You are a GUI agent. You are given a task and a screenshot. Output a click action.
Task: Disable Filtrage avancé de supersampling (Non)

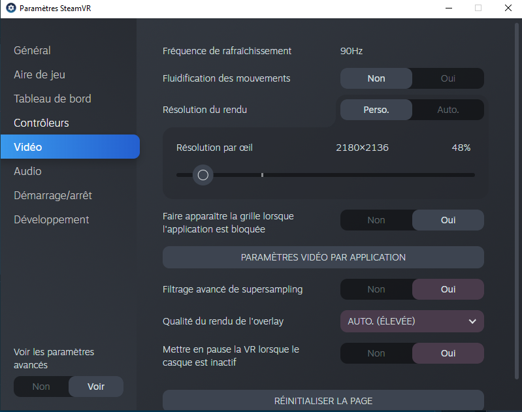point(376,289)
